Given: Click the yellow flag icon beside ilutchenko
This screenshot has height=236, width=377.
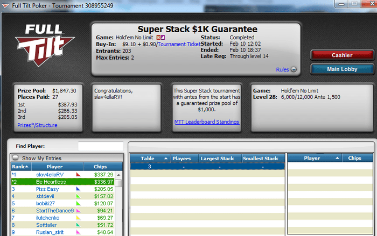Looking at the screenshot, I should click(78, 218).
